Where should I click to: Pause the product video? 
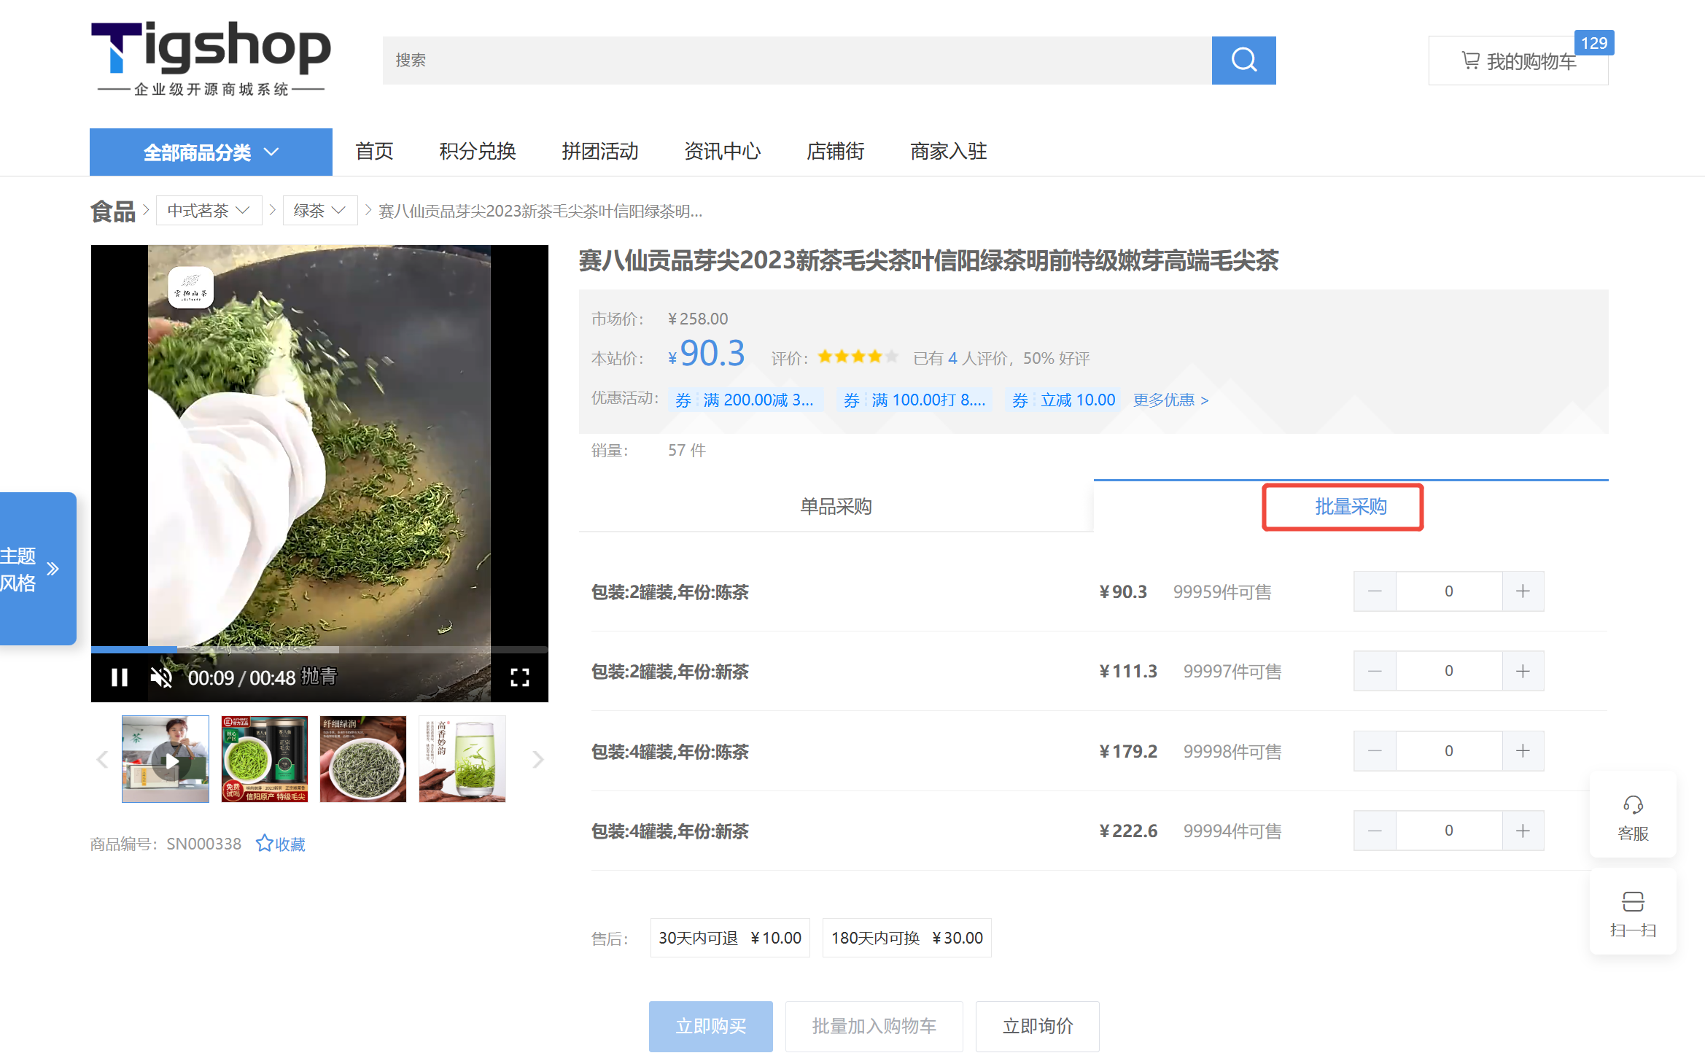click(119, 677)
